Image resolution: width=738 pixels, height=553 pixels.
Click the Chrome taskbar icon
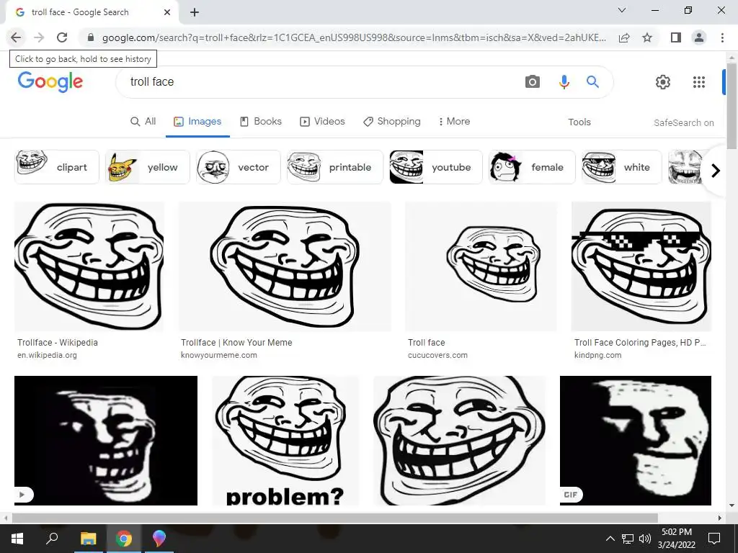124,539
